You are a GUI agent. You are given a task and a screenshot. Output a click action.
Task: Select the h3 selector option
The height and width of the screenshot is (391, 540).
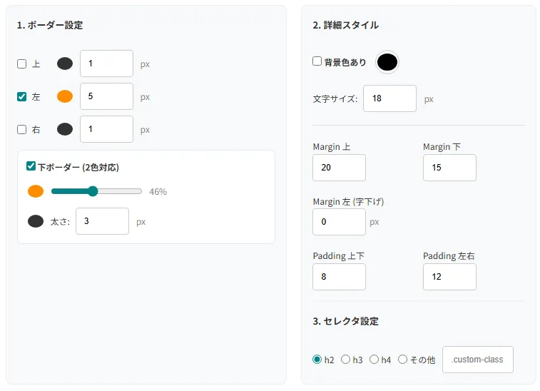346,360
